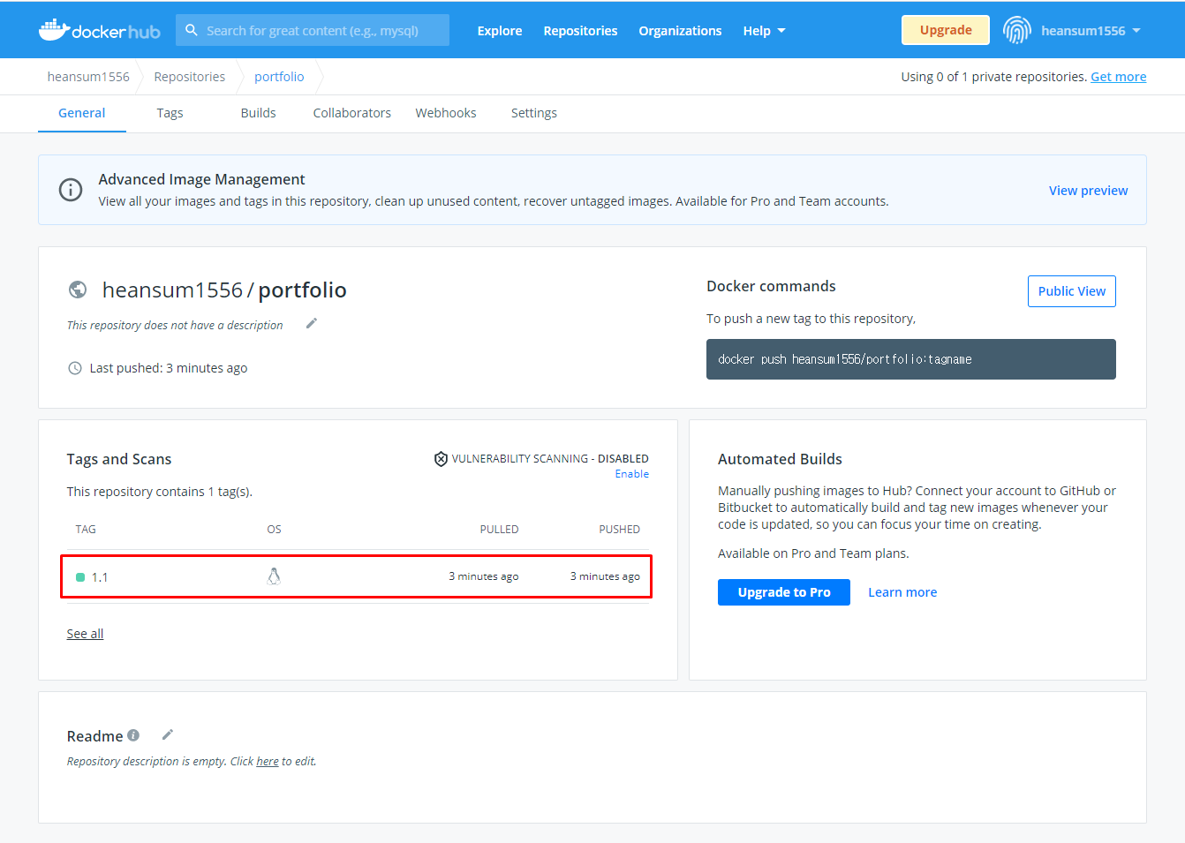Click the See all tags link
The height and width of the screenshot is (843, 1185).
coord(85,634)
